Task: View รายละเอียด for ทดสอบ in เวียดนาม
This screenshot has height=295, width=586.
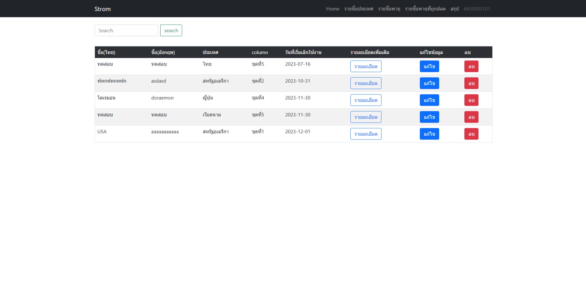Action: (x=366, y=117)
